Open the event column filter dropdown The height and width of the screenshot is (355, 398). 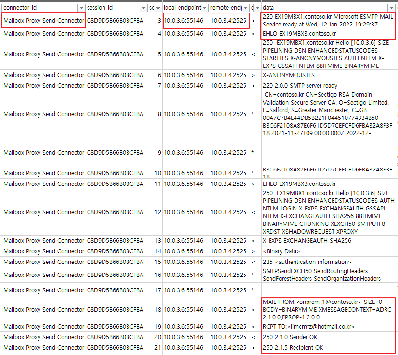coord(257,8)
